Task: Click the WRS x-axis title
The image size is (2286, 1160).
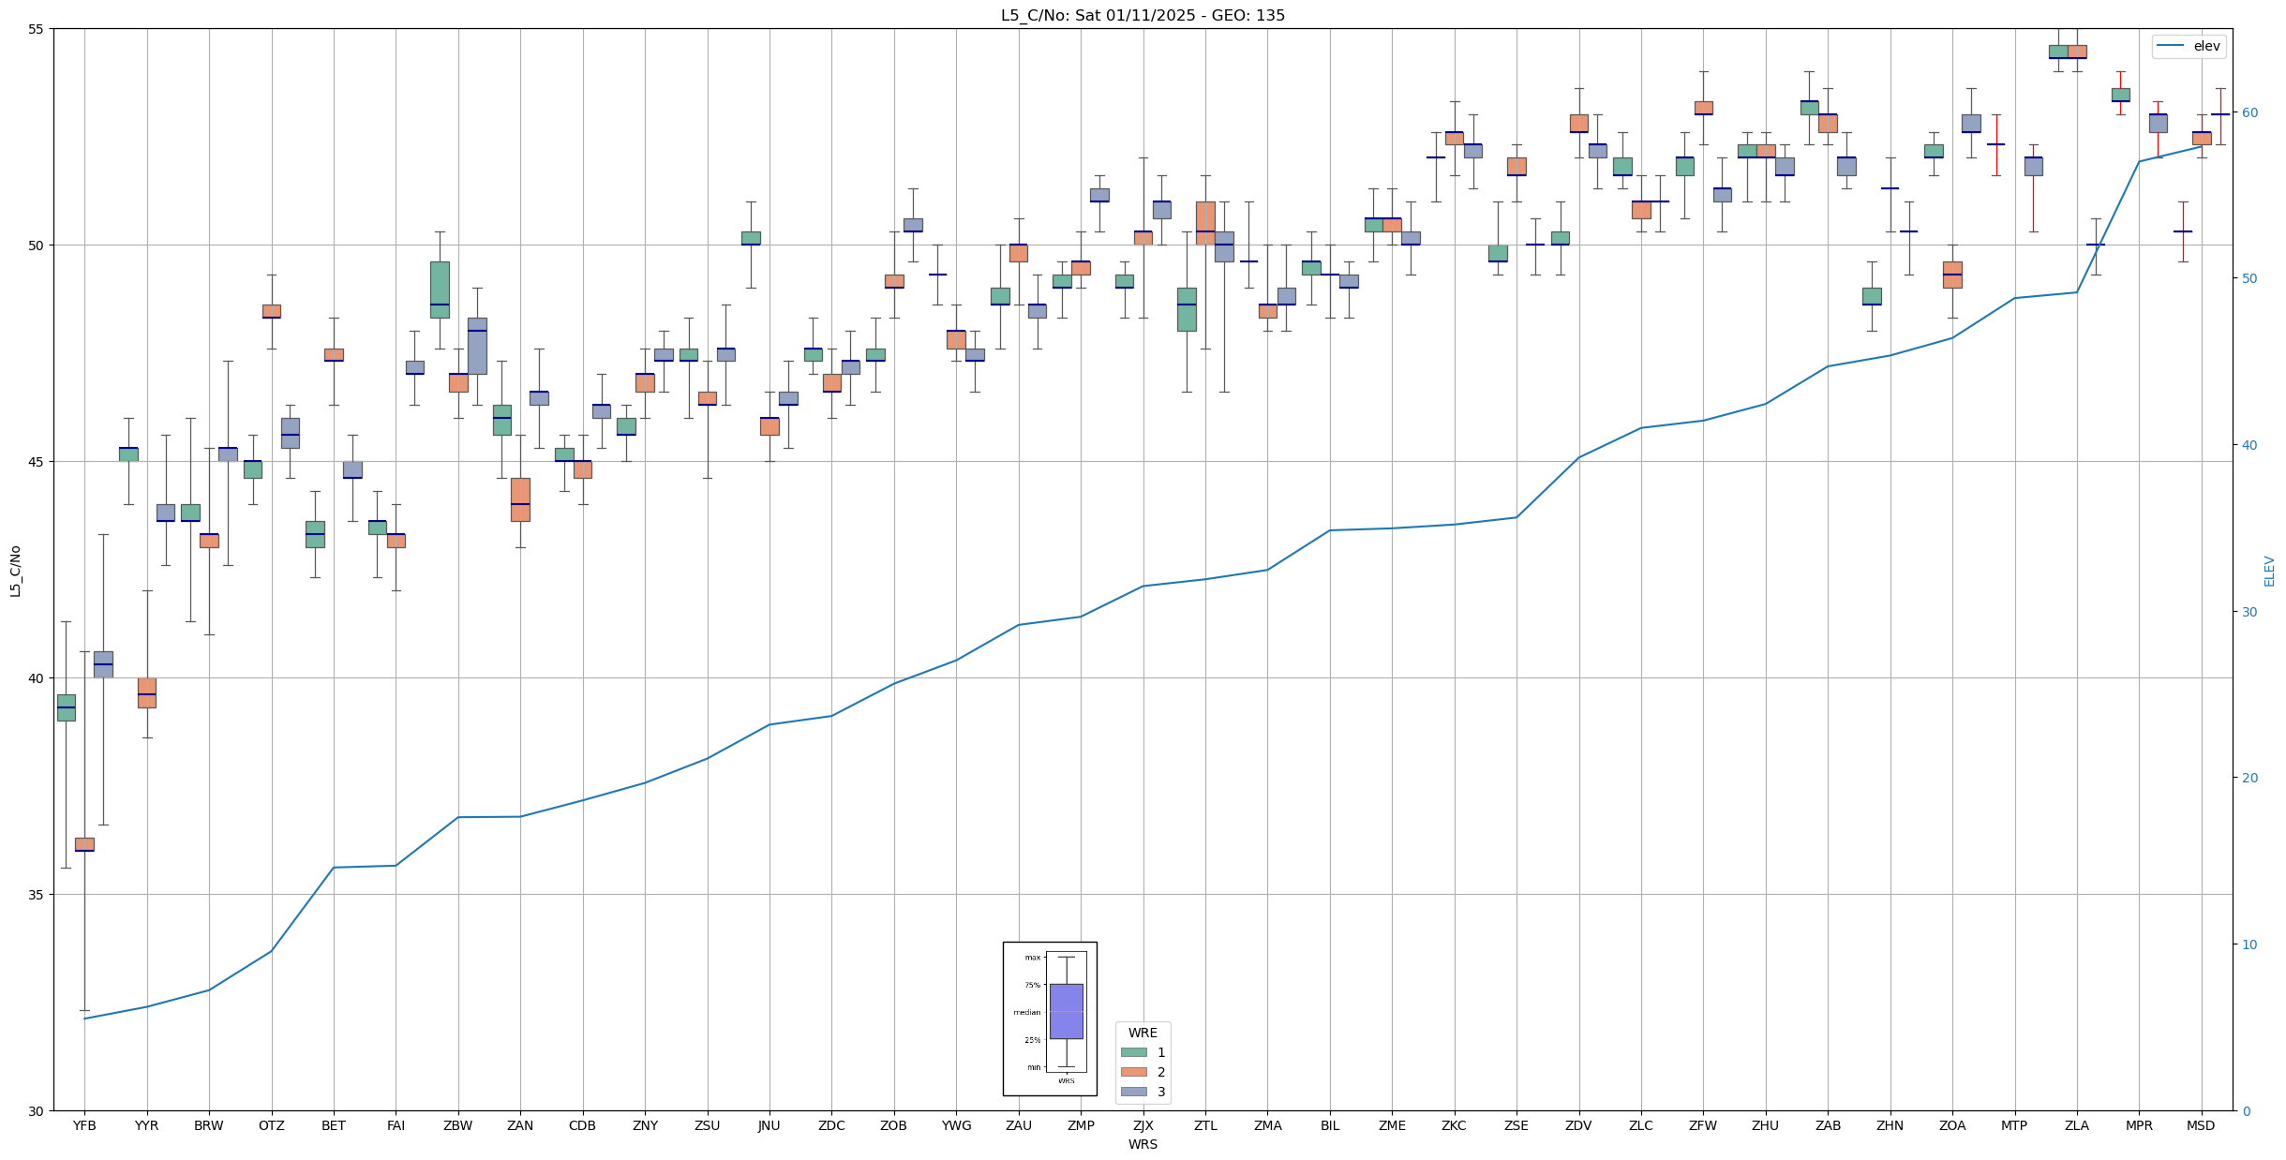Action: tap(1143, 1144)
